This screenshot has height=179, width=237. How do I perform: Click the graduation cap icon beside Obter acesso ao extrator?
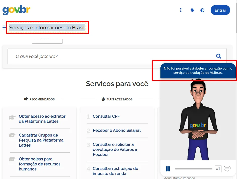tap(12, 117)
